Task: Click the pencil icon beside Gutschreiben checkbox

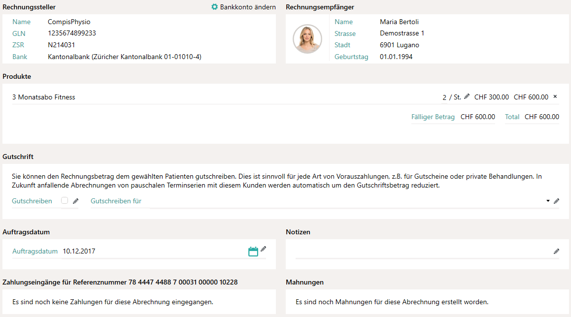Action: point(75,201)
